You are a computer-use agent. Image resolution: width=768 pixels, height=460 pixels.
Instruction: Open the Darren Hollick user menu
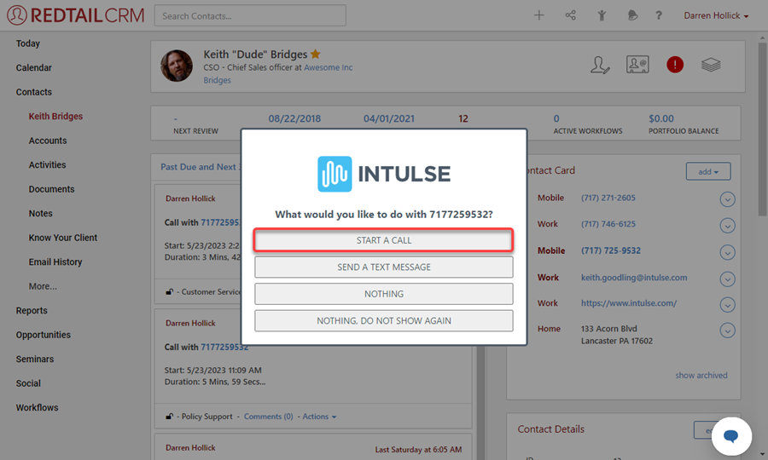tap(716, 15)
